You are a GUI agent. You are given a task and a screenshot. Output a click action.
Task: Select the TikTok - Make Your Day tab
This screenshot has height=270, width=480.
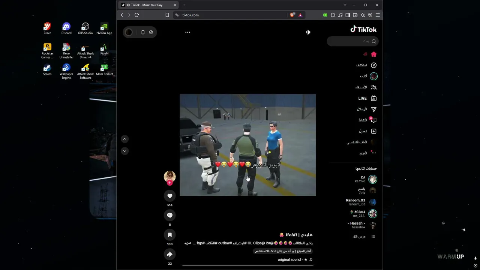(x=148, y=5)
